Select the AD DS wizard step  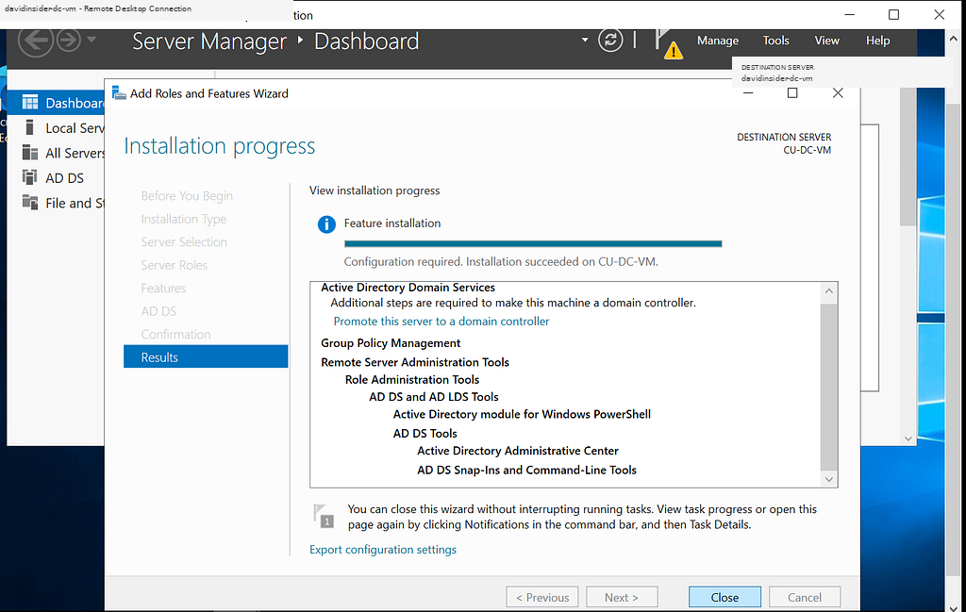click(158, 311)
